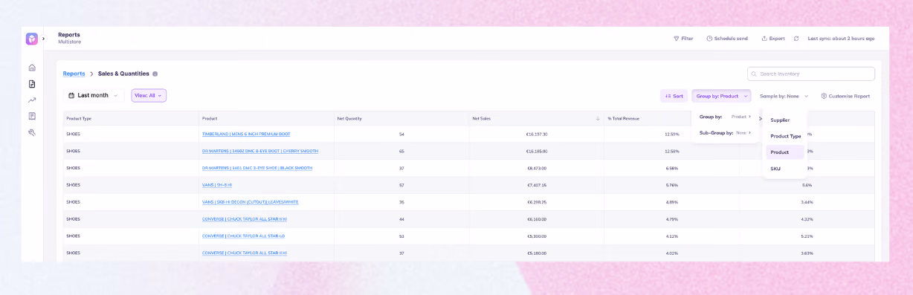Viewport: 913px width, 295px height.
Task: Open the Home icon in sidebar
Action: coord(32,68)
